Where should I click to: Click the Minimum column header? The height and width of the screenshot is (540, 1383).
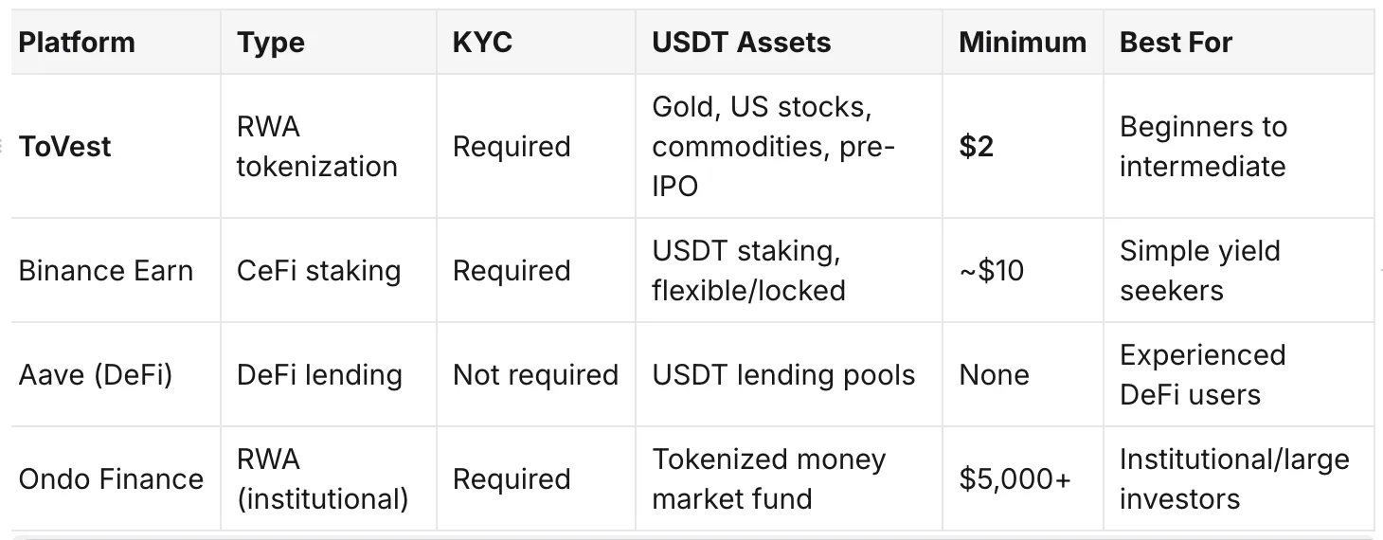pyautogui.click(x=1022, y=43)
